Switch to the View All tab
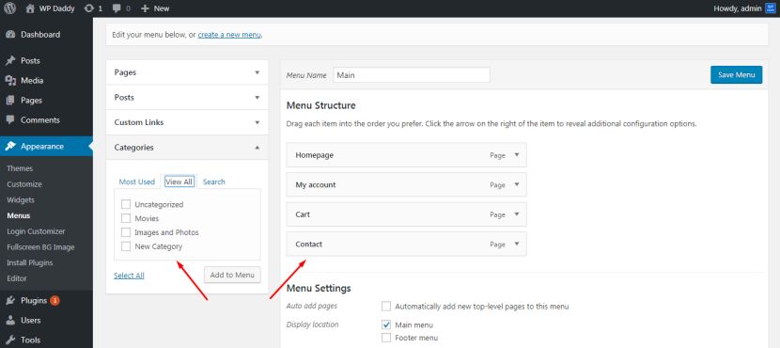 tap(179, 182)
